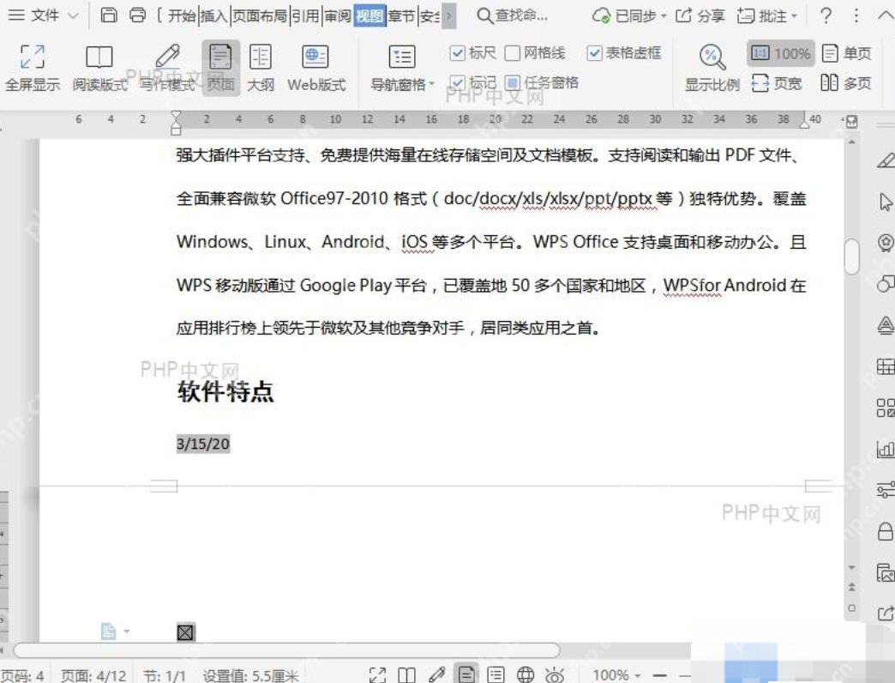Open the sync status (已同步) dropdown
The height and width of the screenshot is (683, 895).
coord(629,16)
